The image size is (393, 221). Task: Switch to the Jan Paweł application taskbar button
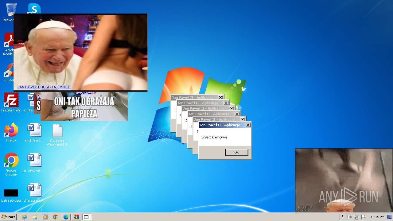click(x=86, y=217)
